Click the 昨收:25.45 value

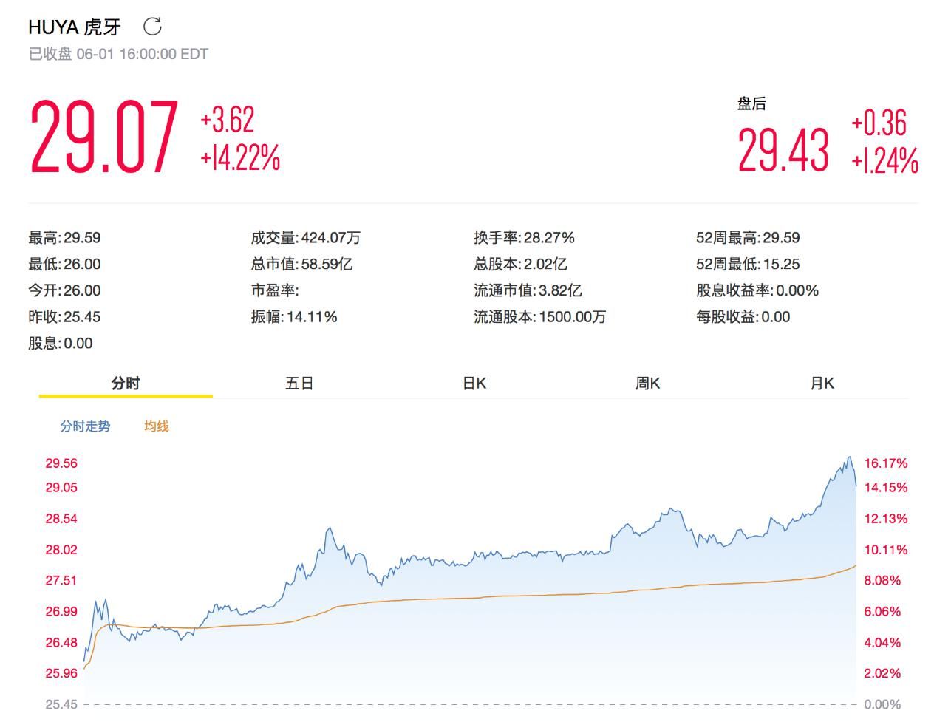(64, 317)
